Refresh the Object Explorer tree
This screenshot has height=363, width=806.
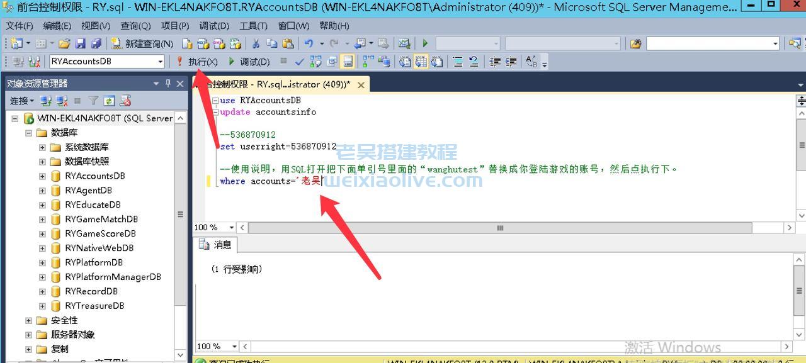109,101
